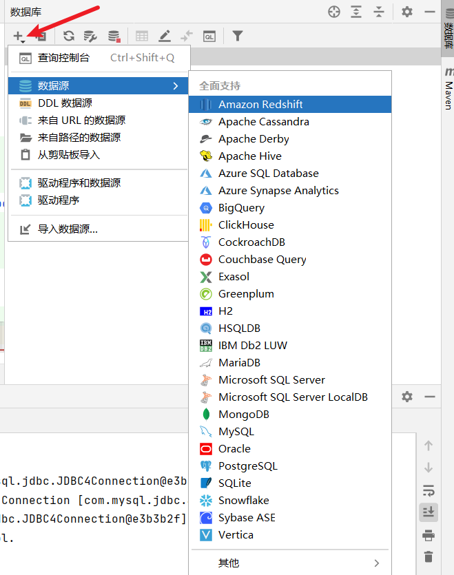Viewport: 454px width, 575px height.
Task: Click the edit pencil icon in toolbar
Action: point(165,36)
